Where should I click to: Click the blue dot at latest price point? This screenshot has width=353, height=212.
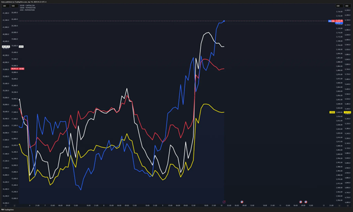pyautogui.click(x=224, y=21)
